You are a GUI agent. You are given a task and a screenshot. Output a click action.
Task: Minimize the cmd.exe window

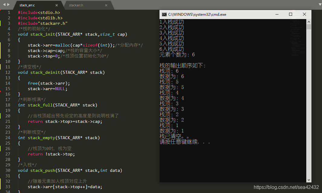(x=277, y=15)
